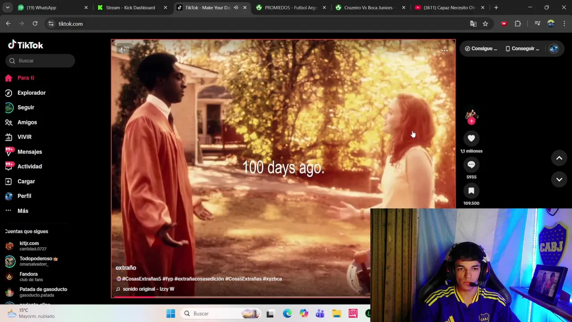The width and height of the screenshot is (572, 322).
Task: Click the taskbar Buscar search box
Action: point(221,314)
